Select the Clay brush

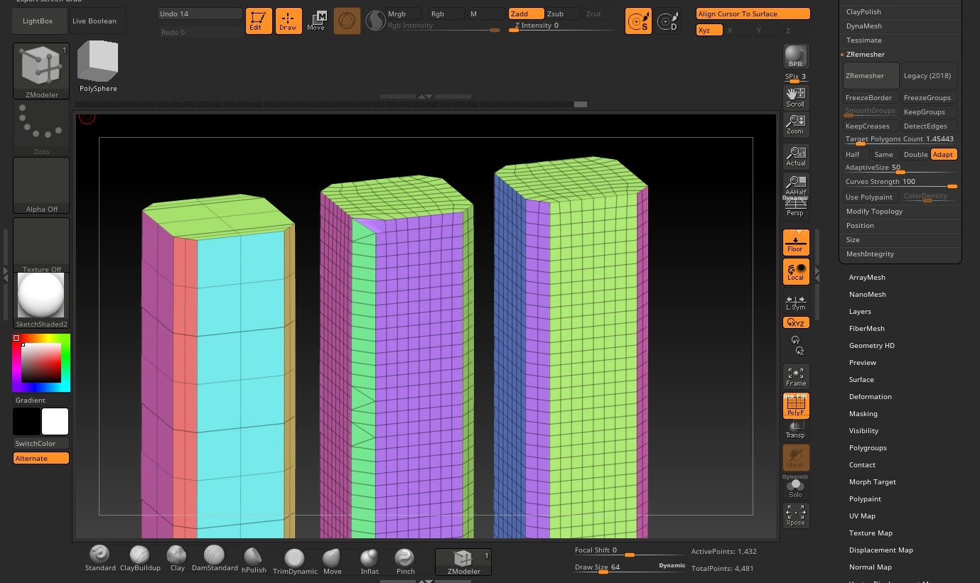177,558
